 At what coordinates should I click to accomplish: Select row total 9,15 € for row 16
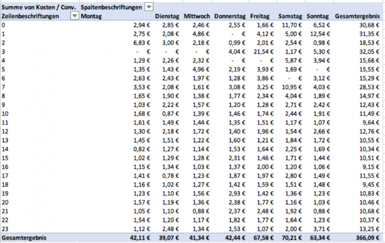point(371,167)
